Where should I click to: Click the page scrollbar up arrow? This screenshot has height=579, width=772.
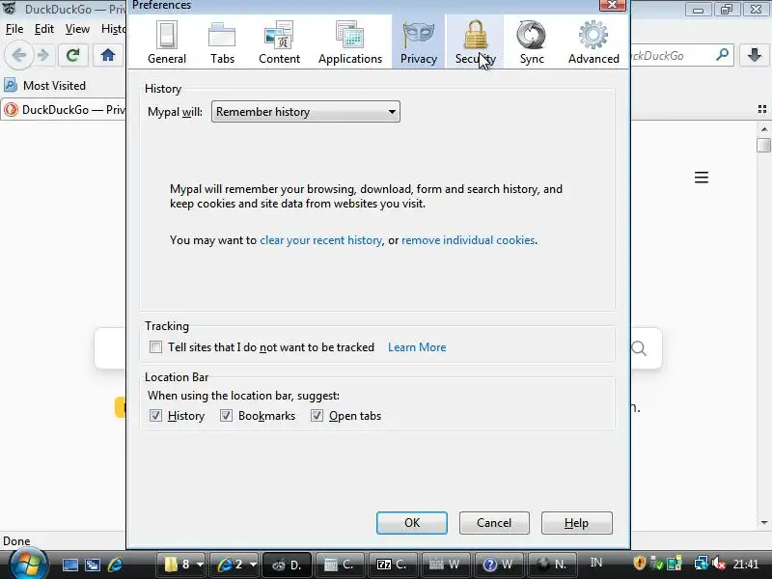764,129
